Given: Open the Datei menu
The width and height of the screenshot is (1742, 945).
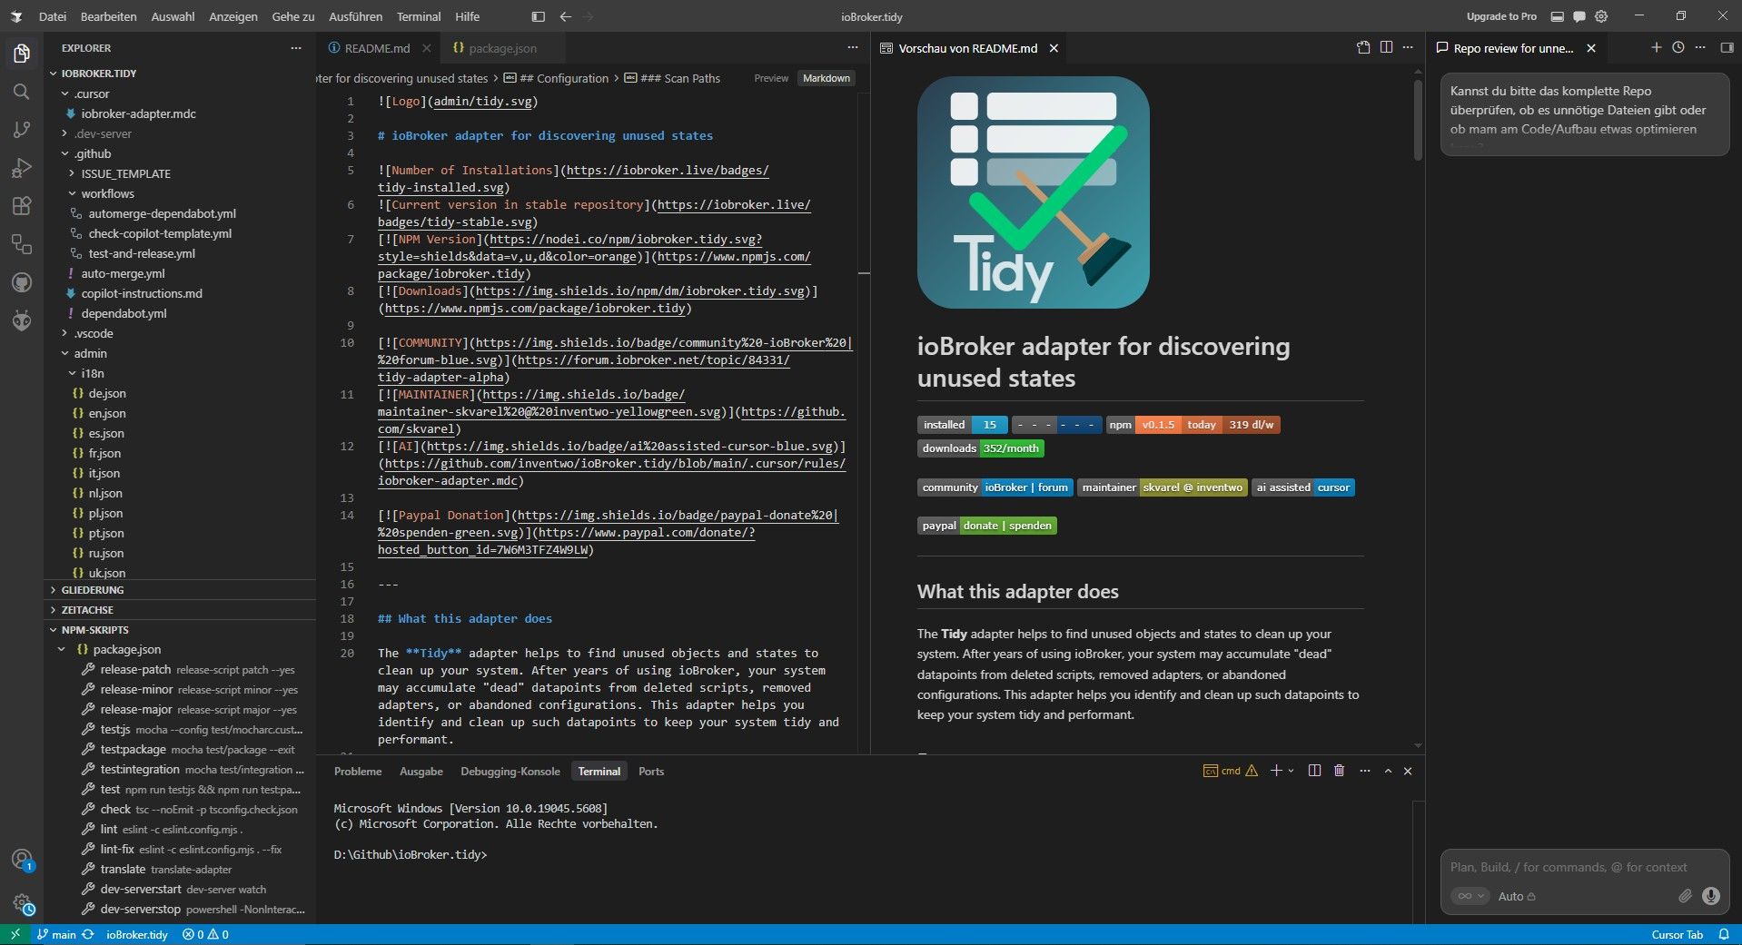Looking at the screenshot, I should [x=53, y=16].
